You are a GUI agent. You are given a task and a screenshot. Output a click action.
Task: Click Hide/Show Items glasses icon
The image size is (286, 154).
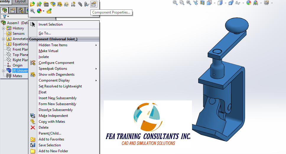(x=238, y=3)
